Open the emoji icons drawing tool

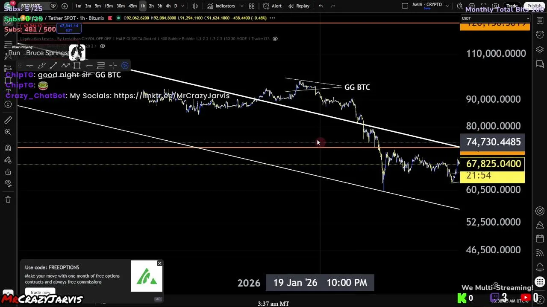(x=8, y=104)
